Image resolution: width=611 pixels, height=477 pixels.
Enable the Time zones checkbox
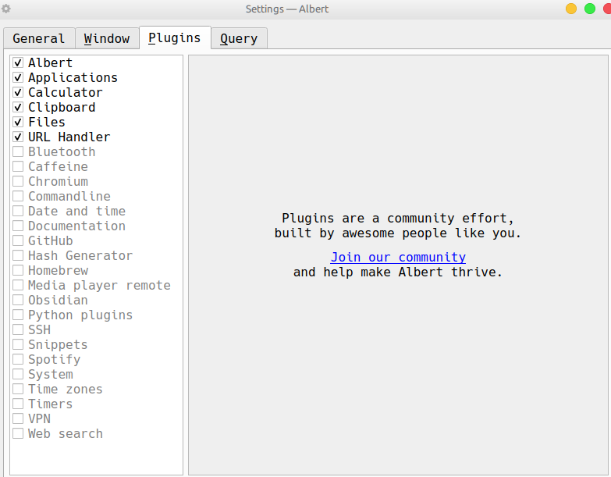18,389
